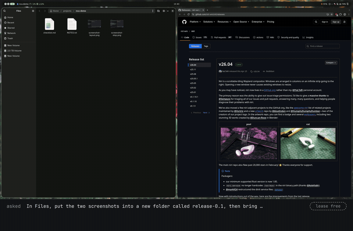Switch to the Issues tab
Screen dimensions: 353x231
[x=200, y=38]
